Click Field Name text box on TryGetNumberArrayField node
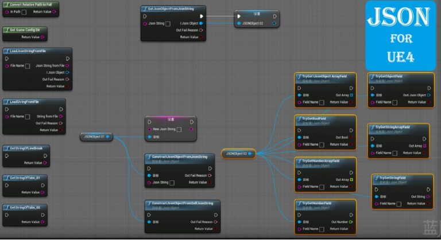The width and height of the screenshot is (441, 240). coord(322,187)
